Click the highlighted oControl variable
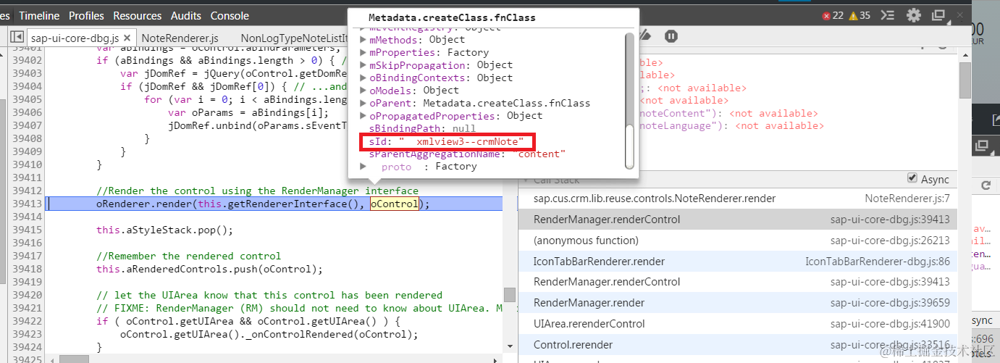 pos(395,204)
